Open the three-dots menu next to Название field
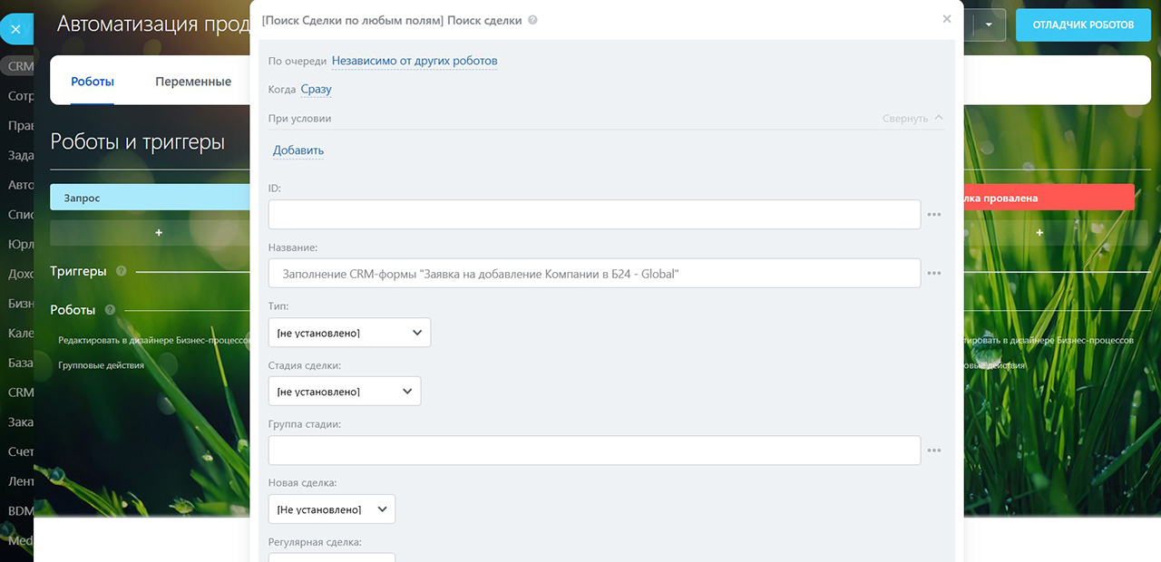Image resolution: width=1161 pixels, height=562 pixels. point(934,273)
